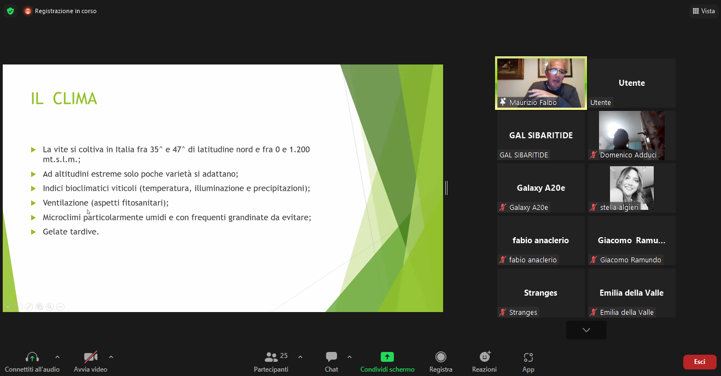Viewport: 721px width, 376px height.
Task: Click the slide's magnifier zoom icon
Action: [x=50, y=307]
